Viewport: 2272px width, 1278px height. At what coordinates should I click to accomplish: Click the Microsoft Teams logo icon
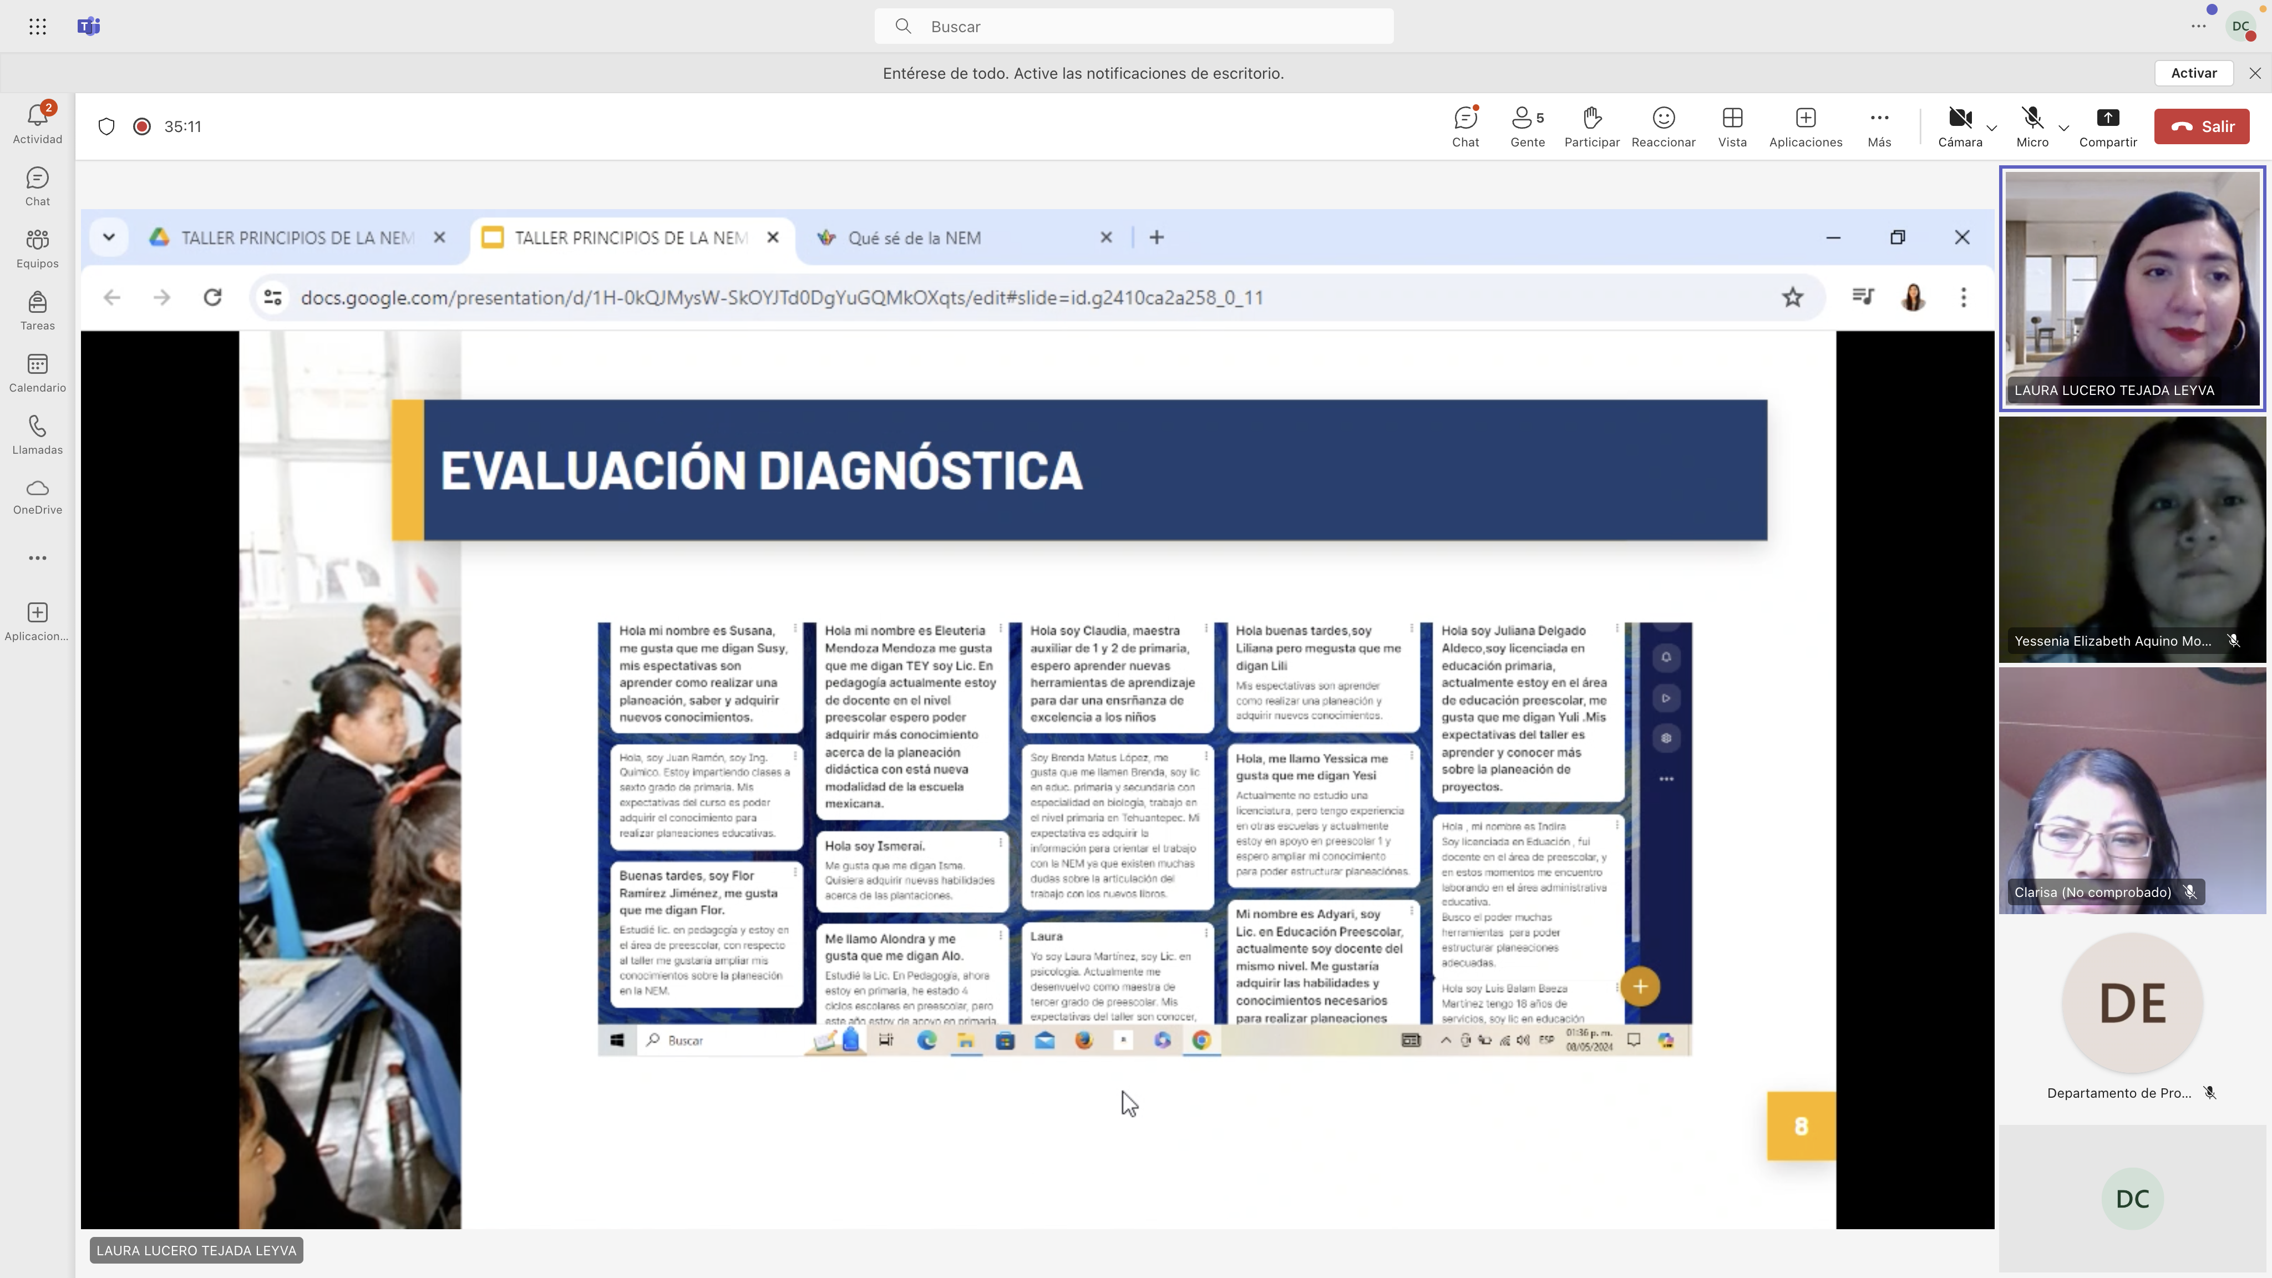coord(89,27)
